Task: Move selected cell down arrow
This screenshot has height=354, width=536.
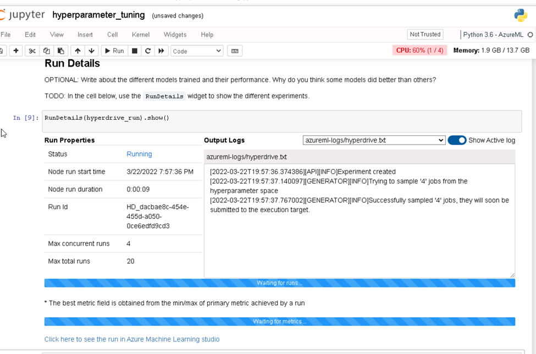Action: (x=91, y=51)
